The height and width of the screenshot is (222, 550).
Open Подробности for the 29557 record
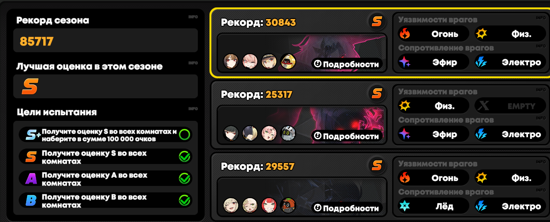(347, 208)
